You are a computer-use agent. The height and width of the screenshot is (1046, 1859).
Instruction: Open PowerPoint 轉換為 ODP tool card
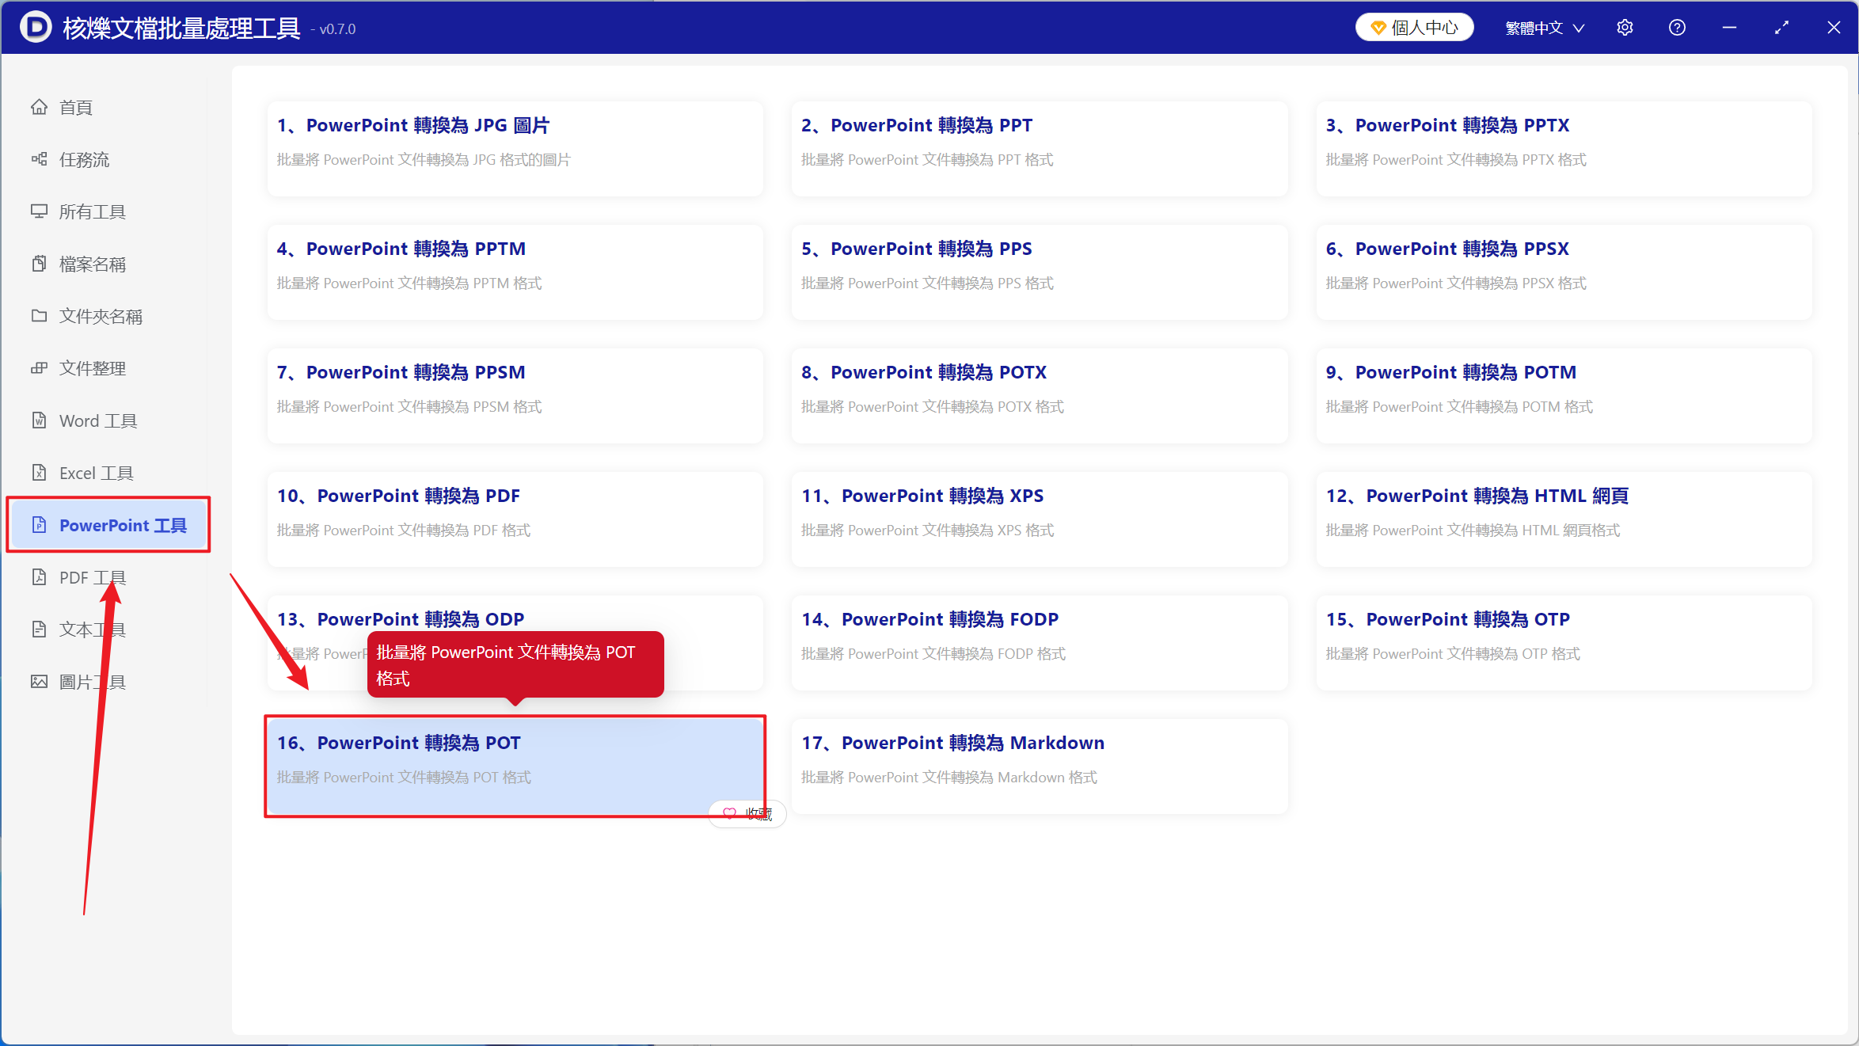click(x=515, y=642)
